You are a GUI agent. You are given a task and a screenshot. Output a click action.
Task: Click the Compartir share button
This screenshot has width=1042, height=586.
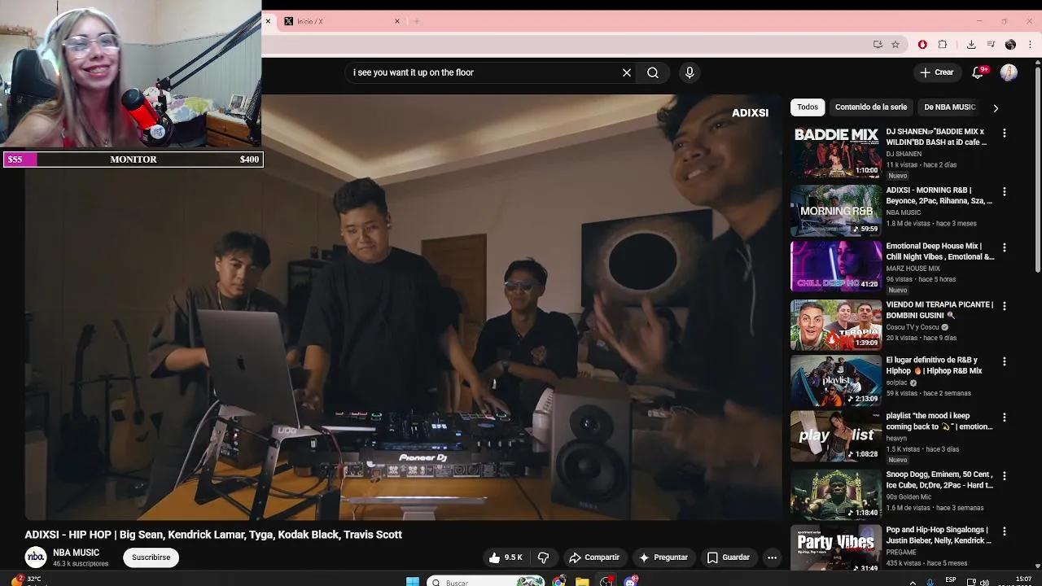[594, 558]
